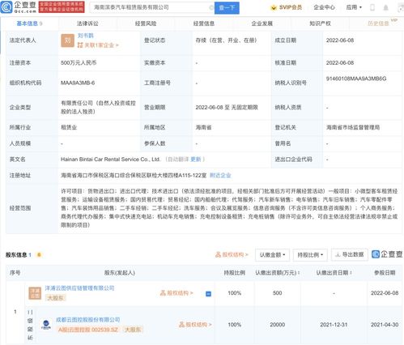Open 股权结构 link above shareholder table
The image size is (404, 345).
click(x=232, y=254)
